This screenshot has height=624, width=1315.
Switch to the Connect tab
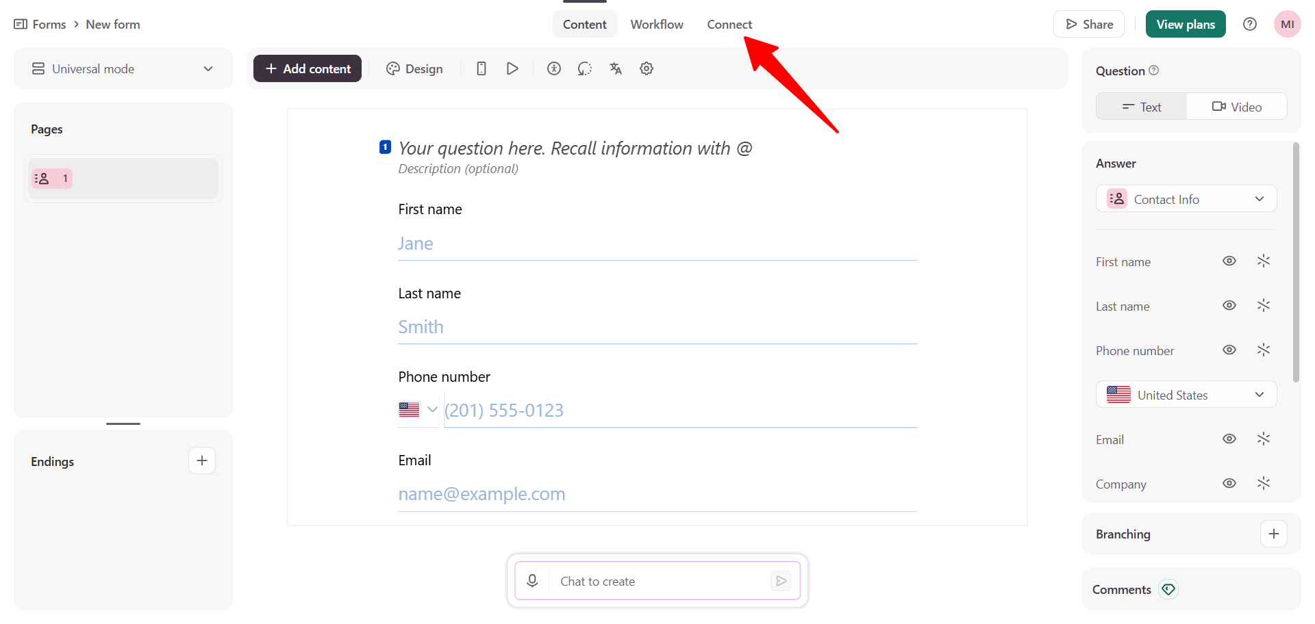pyautogui.click(x=729, y=24)
